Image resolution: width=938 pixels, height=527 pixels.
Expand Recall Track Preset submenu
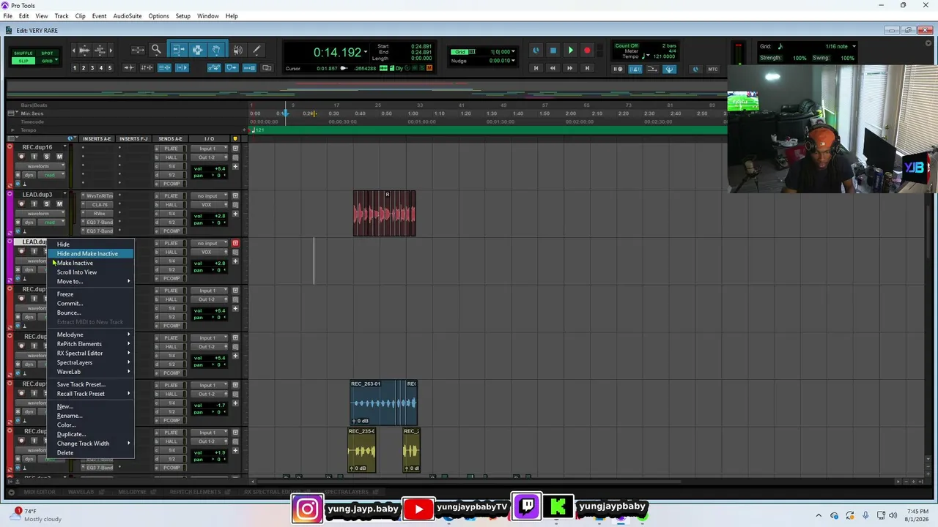pyautogui.click(x=91, y=394)
